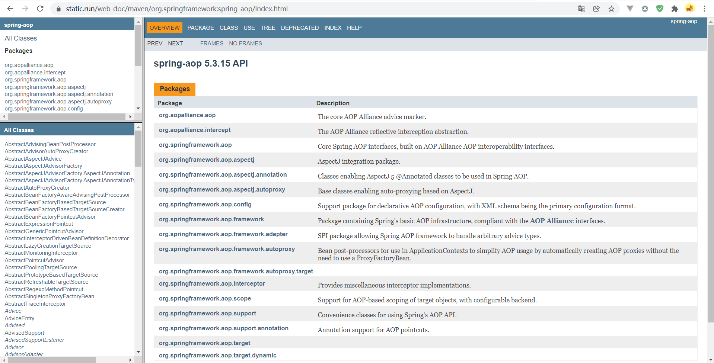Open org.springframework.aop.target.dynamic package
The height and width of the screenshot is (363, 714).
[218, 355]
